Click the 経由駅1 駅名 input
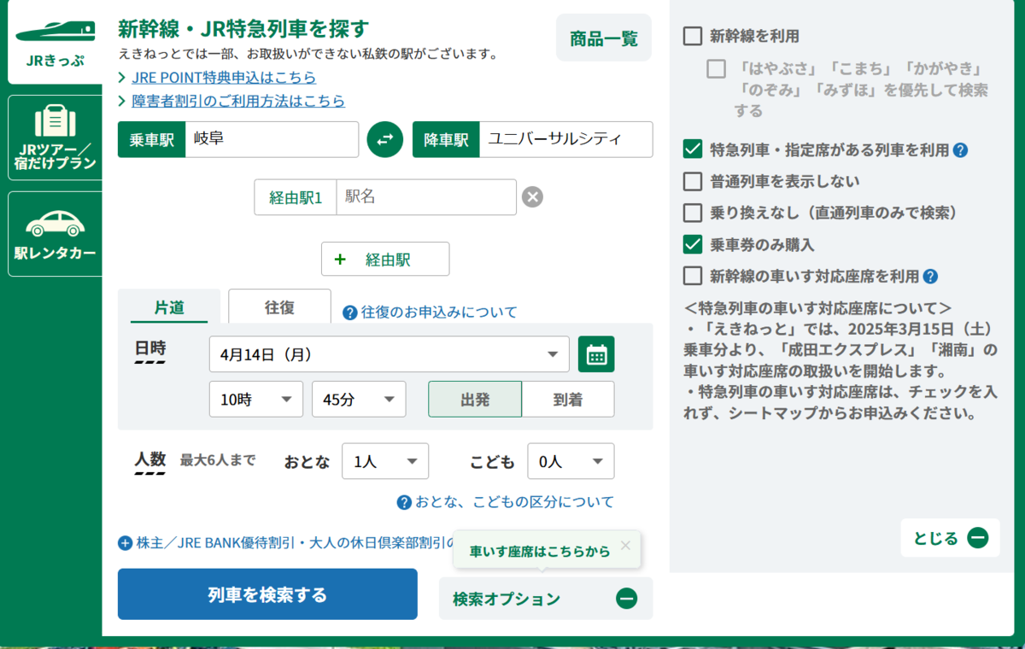 [x=426, y=197]
